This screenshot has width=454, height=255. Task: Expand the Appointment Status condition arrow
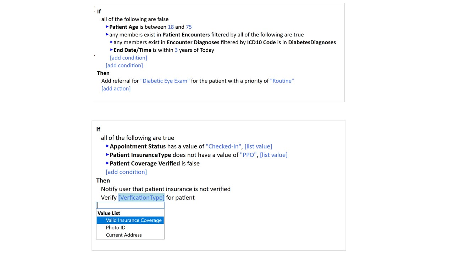[107, 146]
